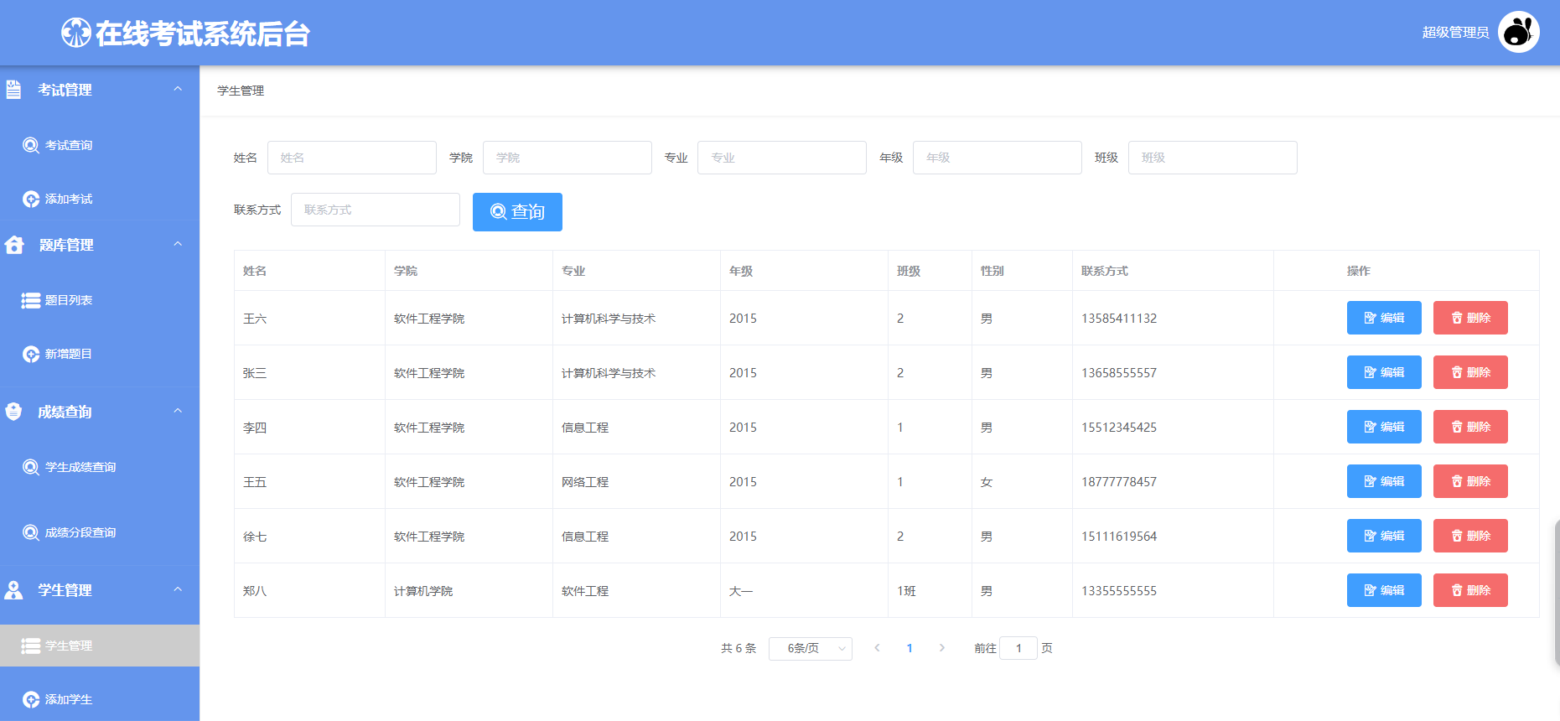1560x721 pixels.
Task: Open the 添加学生 menu item
Action: (100, 699)
